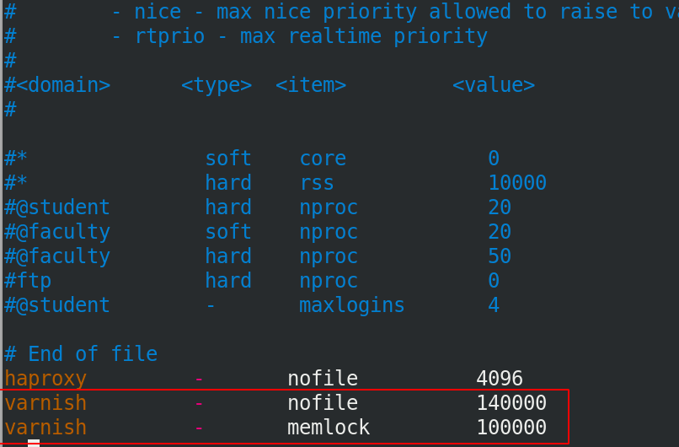Viewport: 679px width, 447px height.
Task: Click 'nproc' in the #ftp row
Action: 329,282
